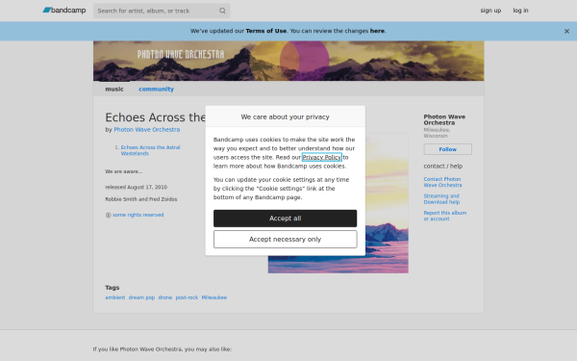Image resolution: width=577 pixels, height=361 pixels.
Task: Select the post-rock tag
Action: pyautogui.click(x=187, y=297)
